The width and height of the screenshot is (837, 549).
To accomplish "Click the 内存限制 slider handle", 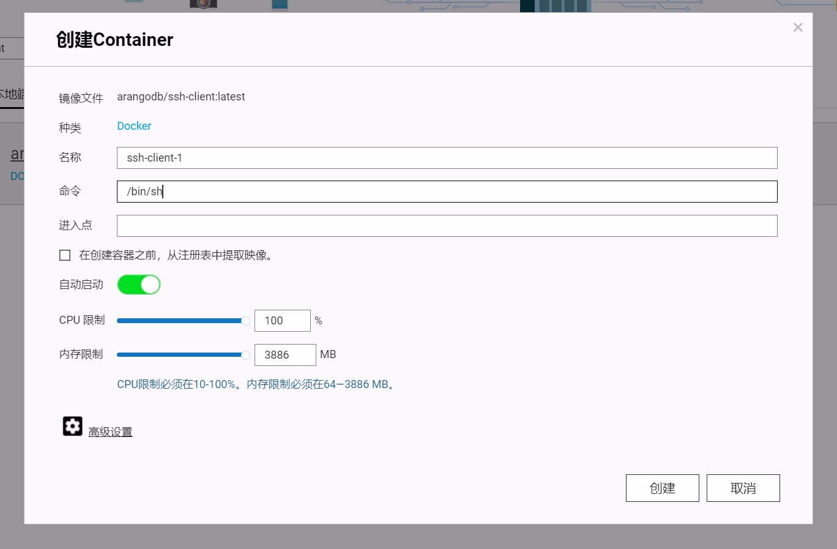I will [245, 355].
